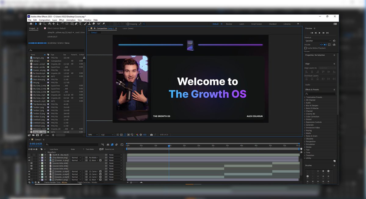This screenshot has width=366, height=199.
Task: Open the Animation menu
Action: pyautogui.click(x=71, y=20)
